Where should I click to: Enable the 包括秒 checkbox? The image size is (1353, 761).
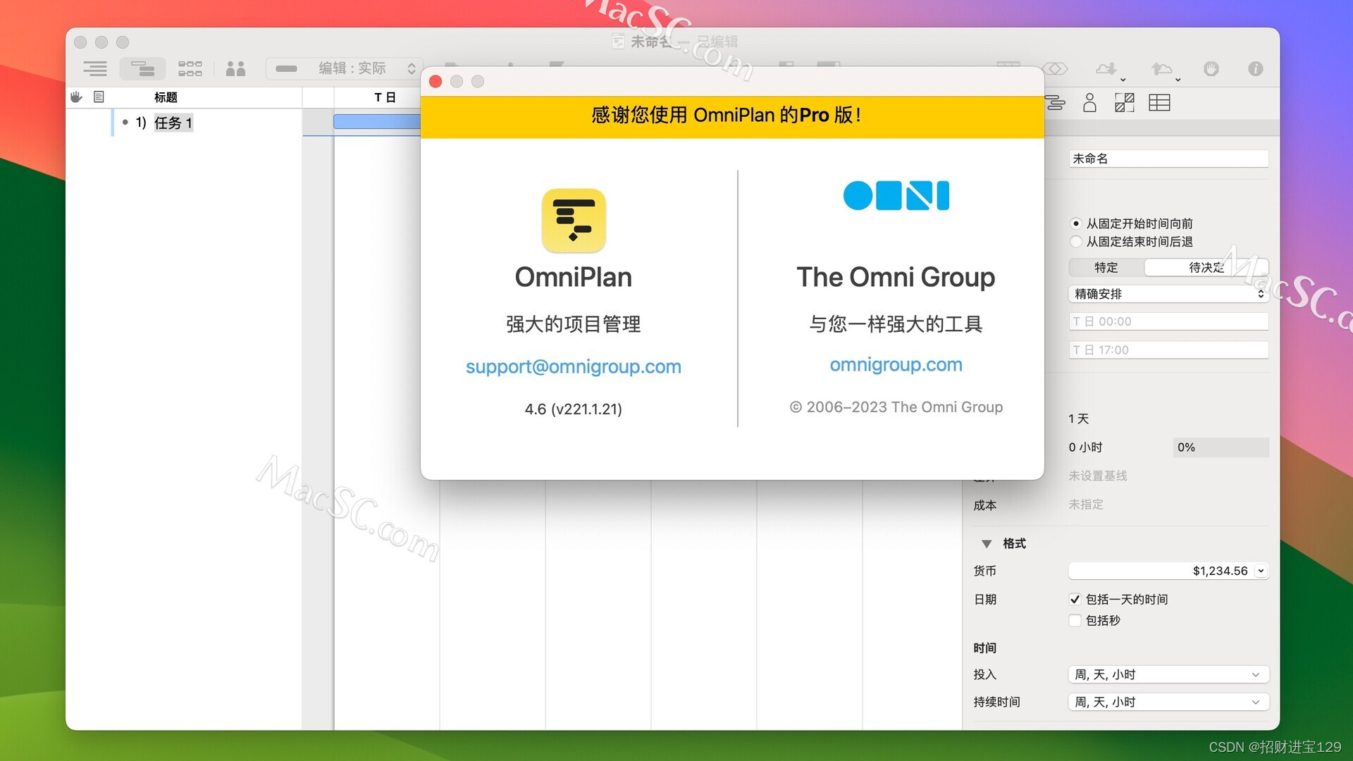[x=1075, y=620]
